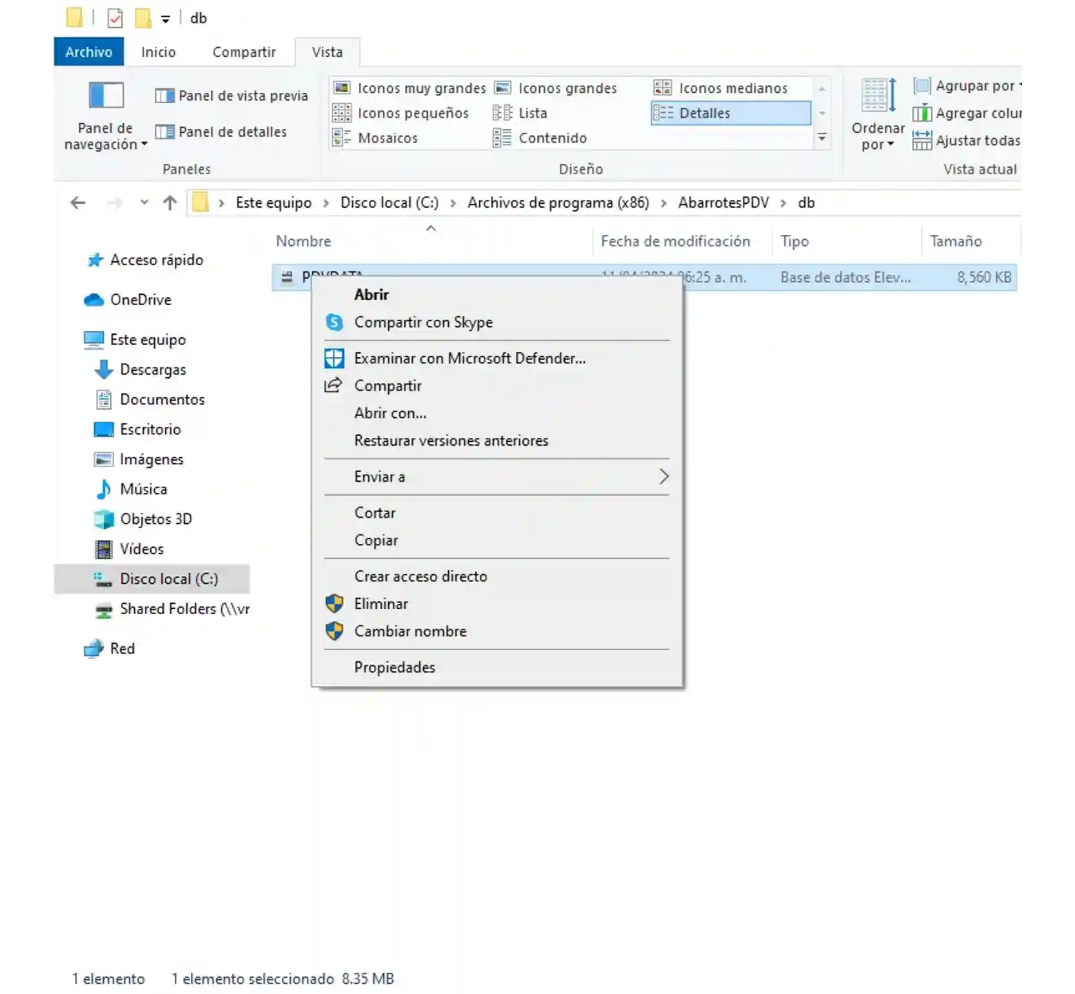Click the Agregar columnas icon
Viewport: 1075px width, 994px height.
coord(922,114)
